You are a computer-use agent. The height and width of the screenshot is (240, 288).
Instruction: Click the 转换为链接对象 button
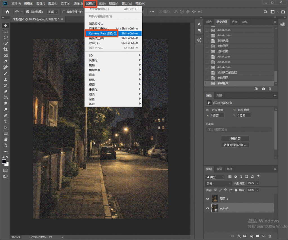tap(235, 145)
